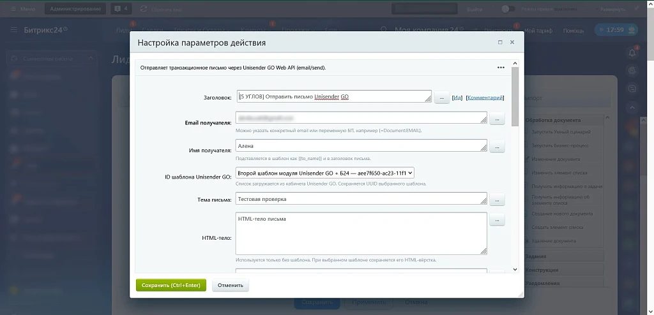Click the scroll-down arrow of dialog scrollbar
Viewport: 654px width, 315px height.
(x=515, y=270)
